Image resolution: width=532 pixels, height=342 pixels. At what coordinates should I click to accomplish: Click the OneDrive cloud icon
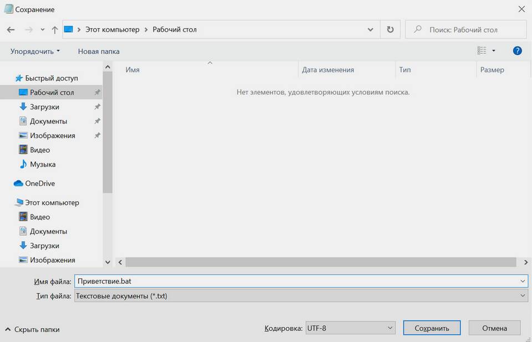[x=18, y=183]
